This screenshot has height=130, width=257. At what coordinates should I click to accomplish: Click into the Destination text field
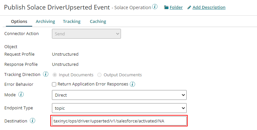pos(119,121)
